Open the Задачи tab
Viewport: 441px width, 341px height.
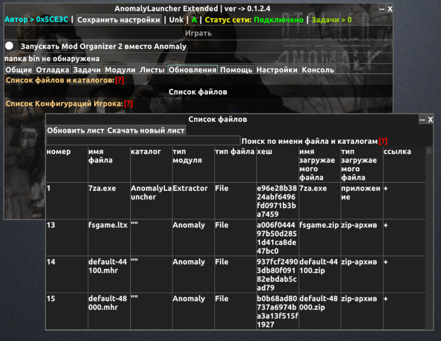(87, 70)
